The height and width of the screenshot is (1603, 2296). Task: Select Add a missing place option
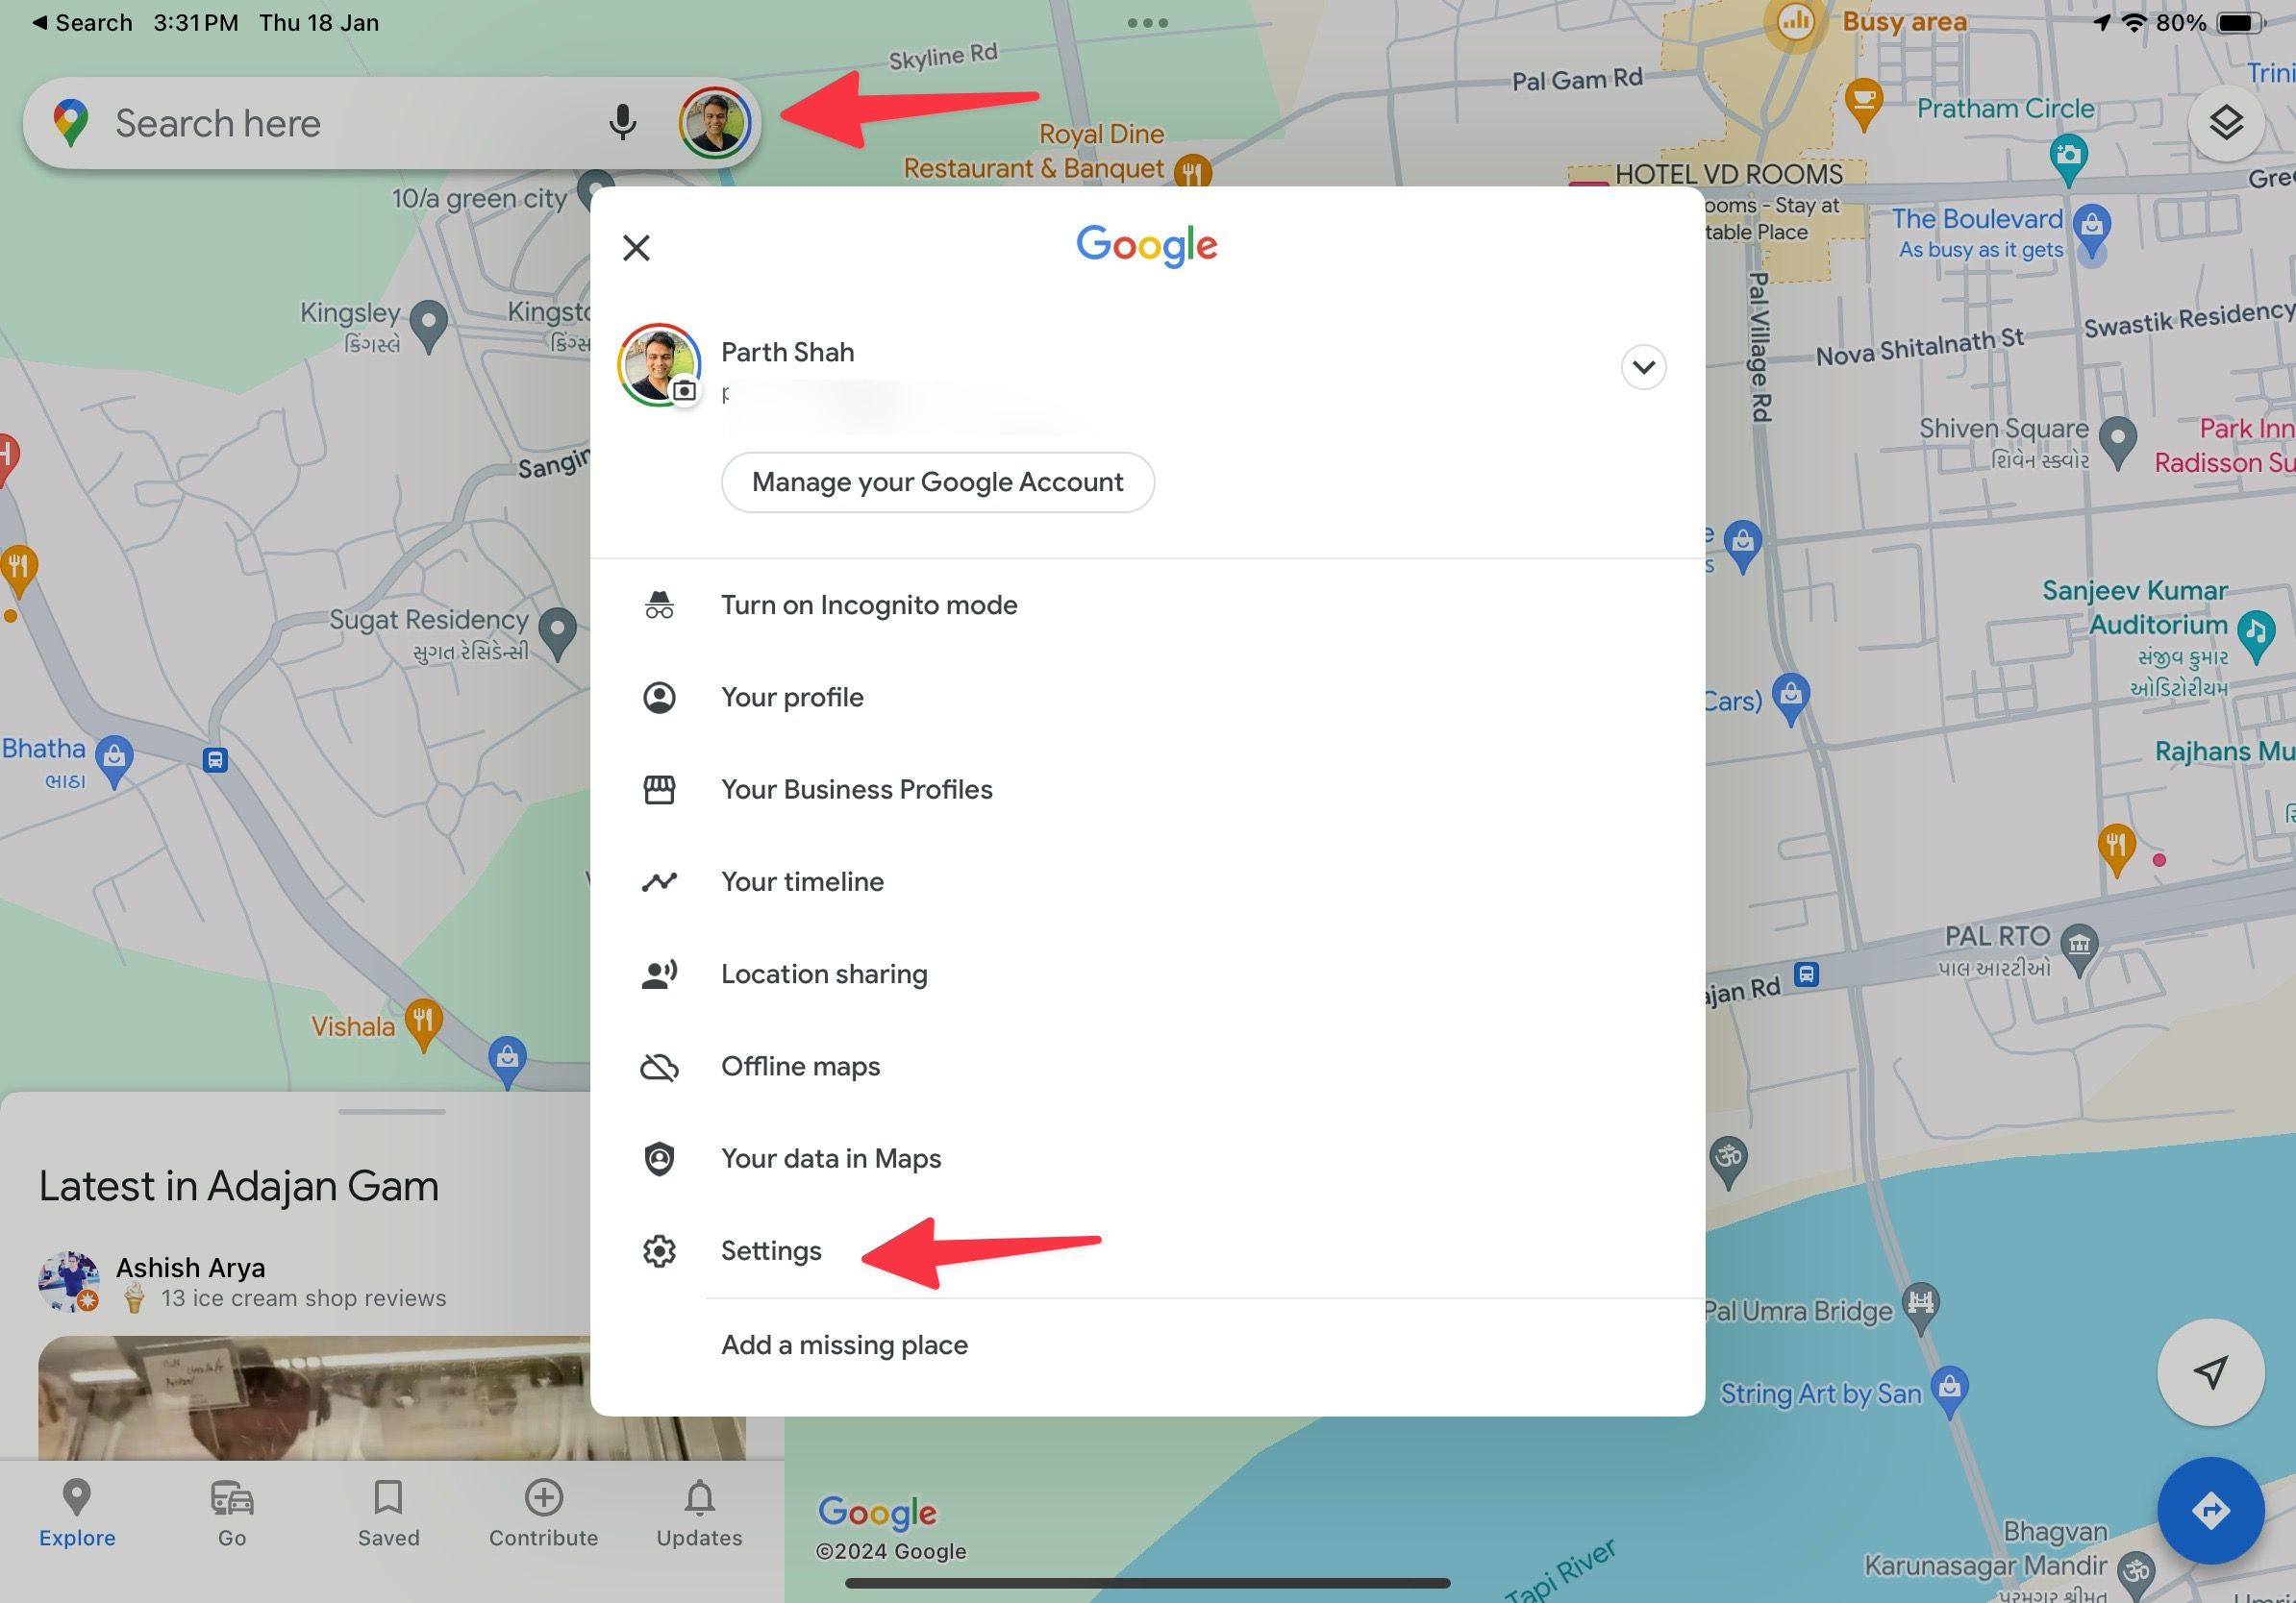(844, 1344)
